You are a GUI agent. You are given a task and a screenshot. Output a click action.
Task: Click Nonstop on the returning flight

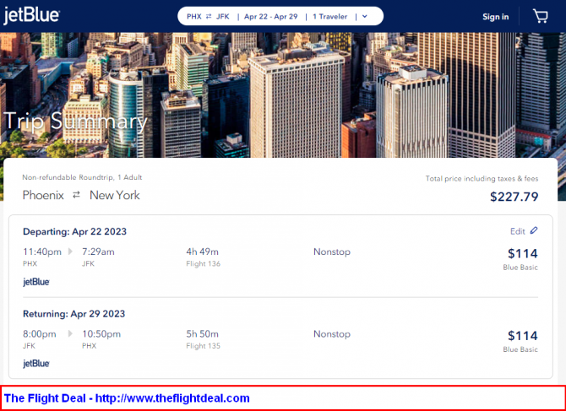click(332, 334)
